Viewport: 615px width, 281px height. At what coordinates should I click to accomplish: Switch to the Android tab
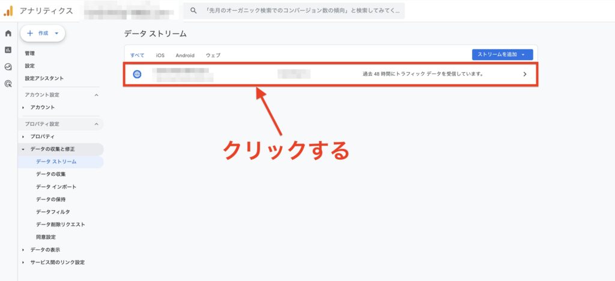[x=185, y=55]
